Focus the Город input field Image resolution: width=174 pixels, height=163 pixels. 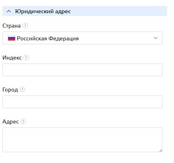point(82,102)
